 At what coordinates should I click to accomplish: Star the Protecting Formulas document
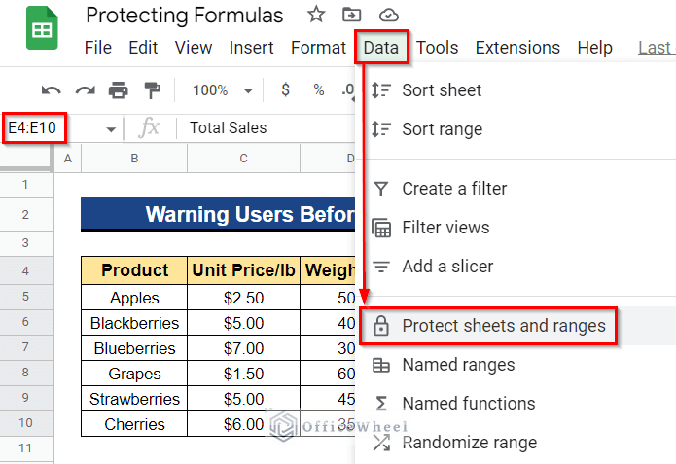coord(316,16)
